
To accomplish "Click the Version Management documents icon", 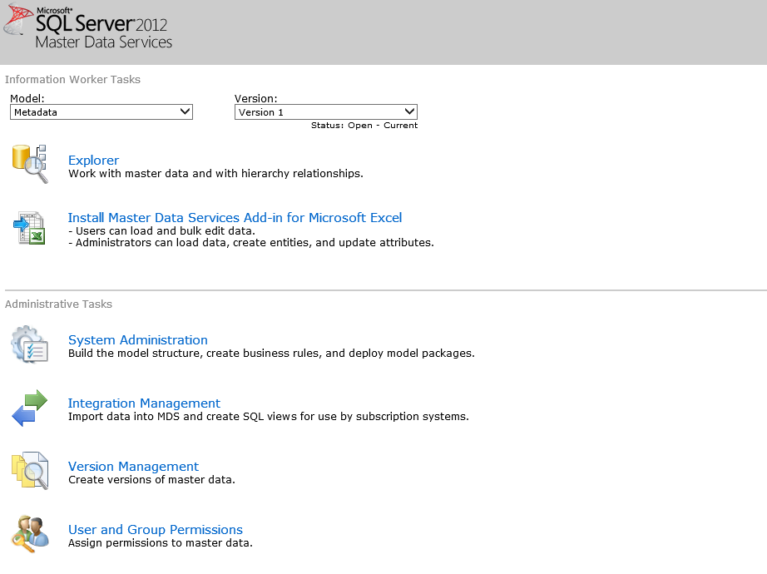I will click(x=30, y=471).
